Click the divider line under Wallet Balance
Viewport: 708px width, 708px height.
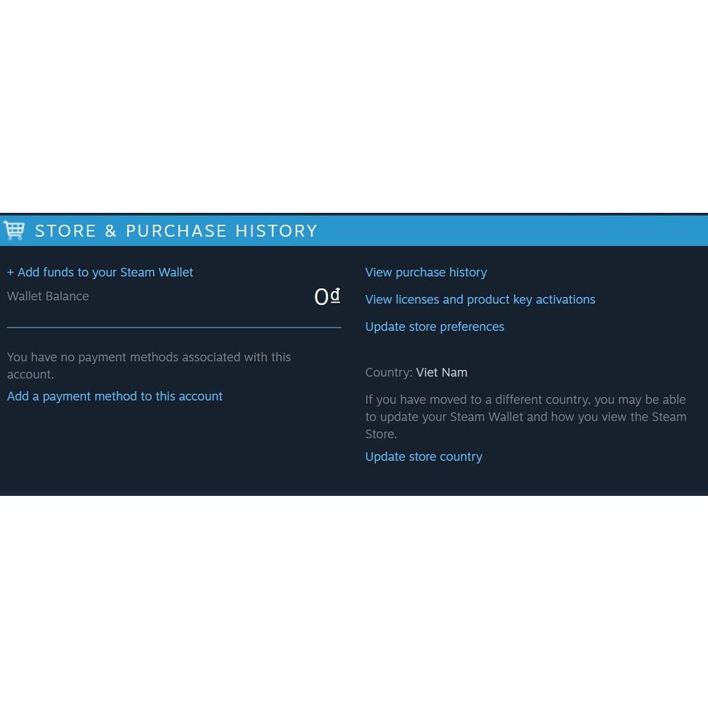[173, 327]
